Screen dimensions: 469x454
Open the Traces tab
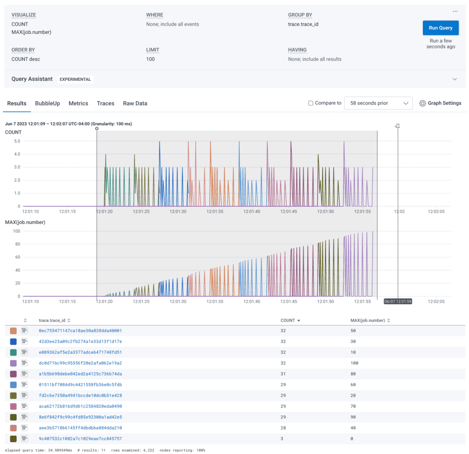(105, 103)
